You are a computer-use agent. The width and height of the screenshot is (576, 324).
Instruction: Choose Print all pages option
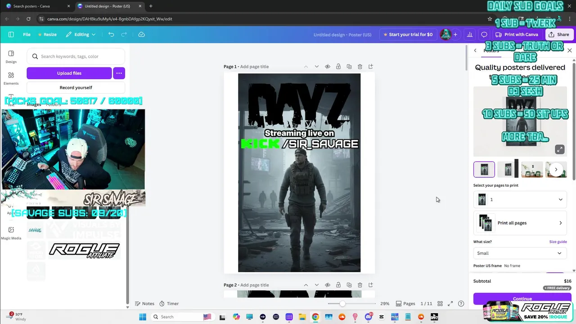point(520,223)
